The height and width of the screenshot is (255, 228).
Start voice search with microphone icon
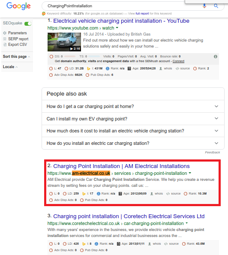tap(204, 6)
